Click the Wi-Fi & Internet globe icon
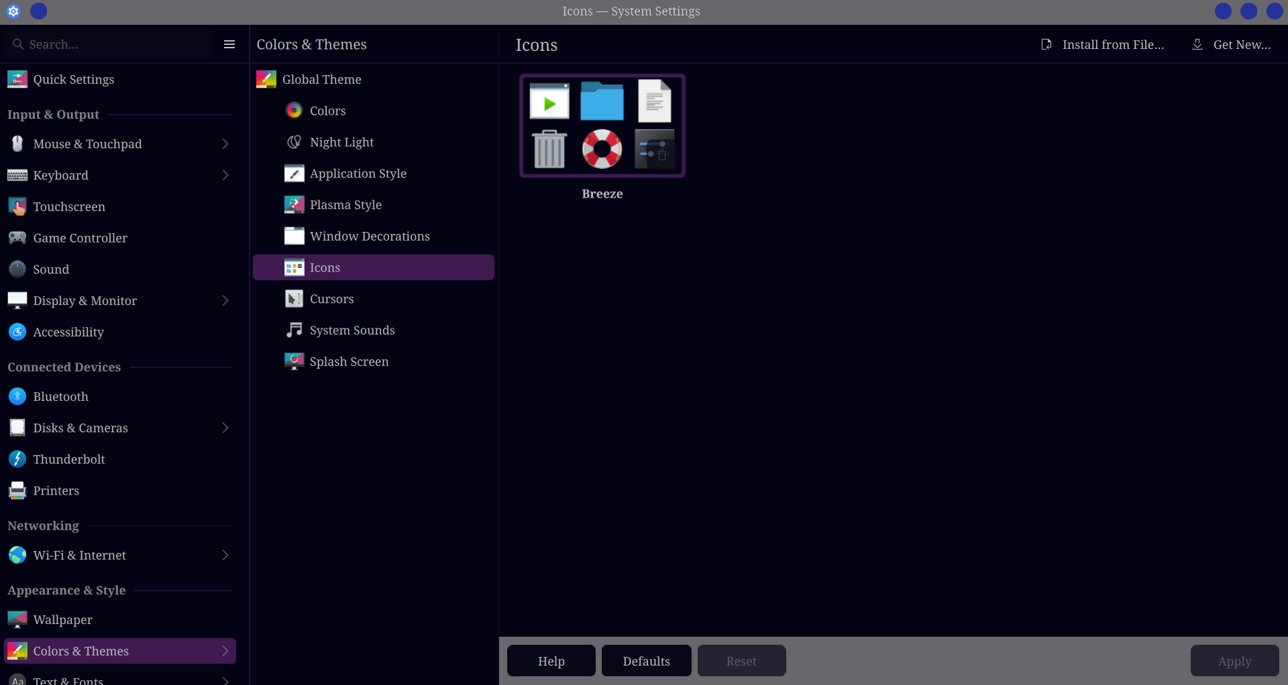 pos(17,555)
